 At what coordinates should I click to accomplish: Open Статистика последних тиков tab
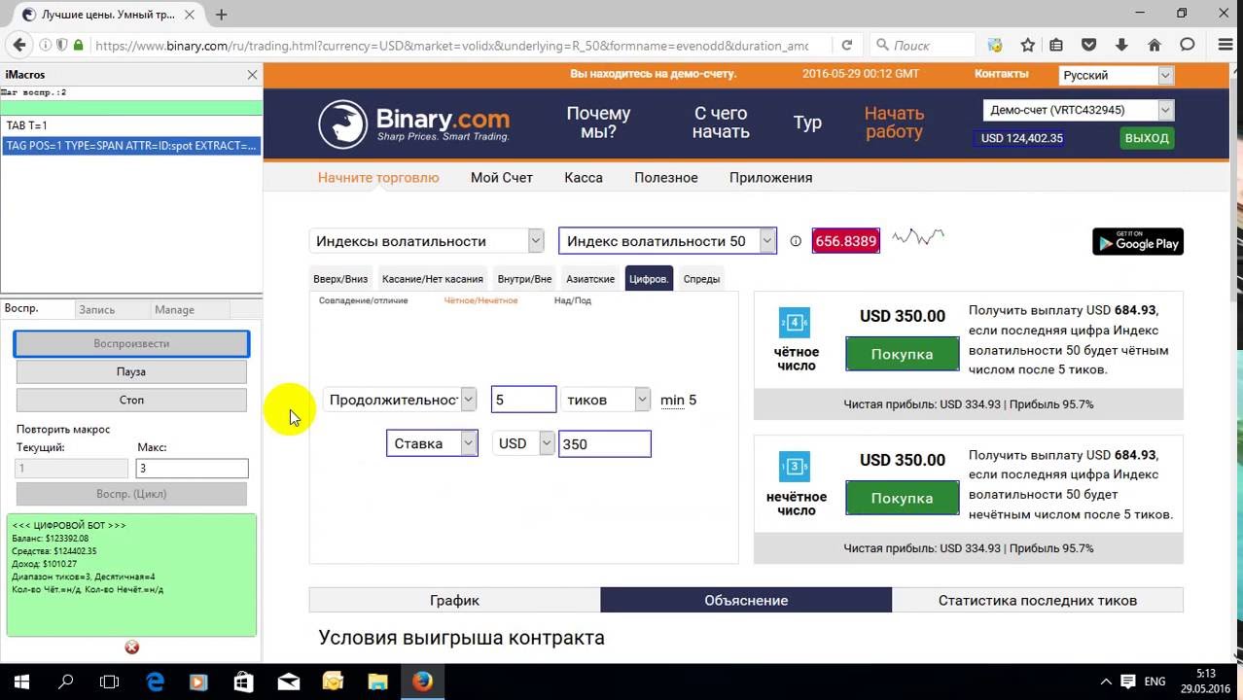tap(1037, 600)
